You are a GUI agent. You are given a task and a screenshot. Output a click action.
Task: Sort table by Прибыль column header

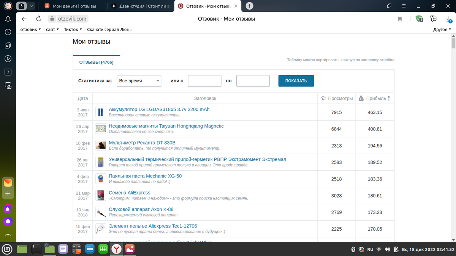point(375,98)
